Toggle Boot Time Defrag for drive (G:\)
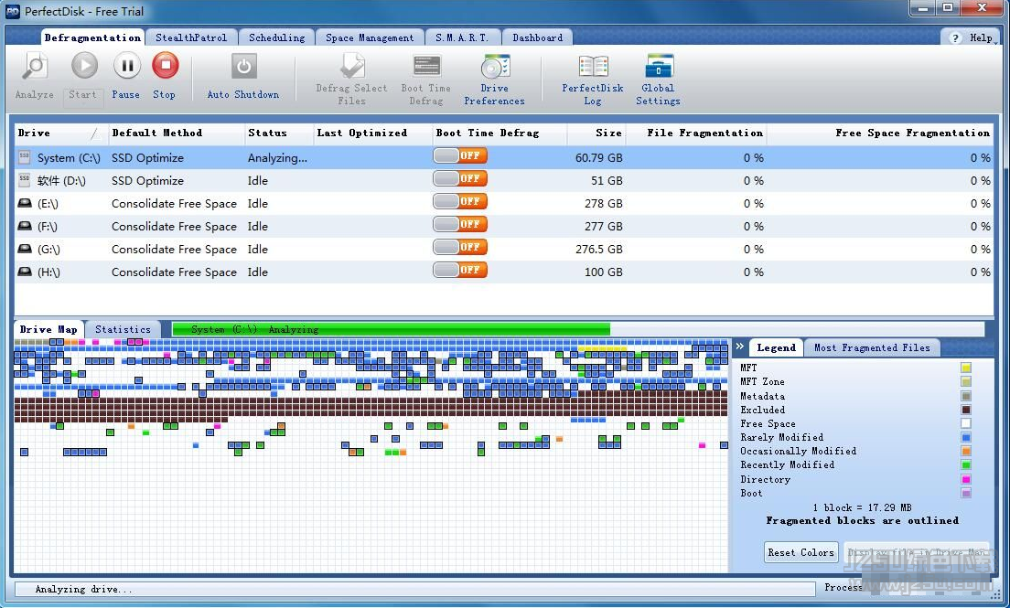1010x608 pixels. [x=460, y=247]
